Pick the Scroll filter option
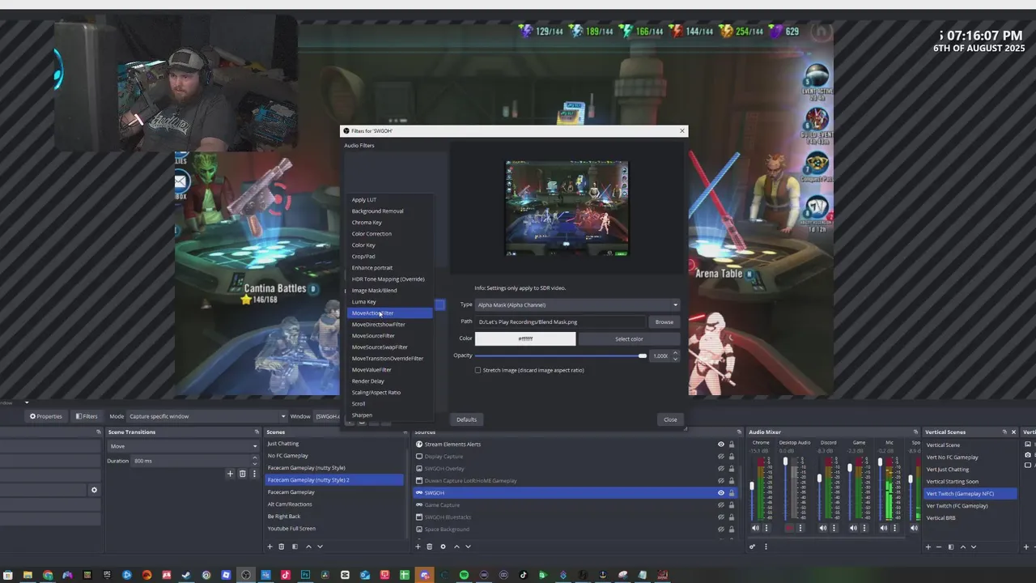This screenshot has width=1036, height=583. coord(359,403)
